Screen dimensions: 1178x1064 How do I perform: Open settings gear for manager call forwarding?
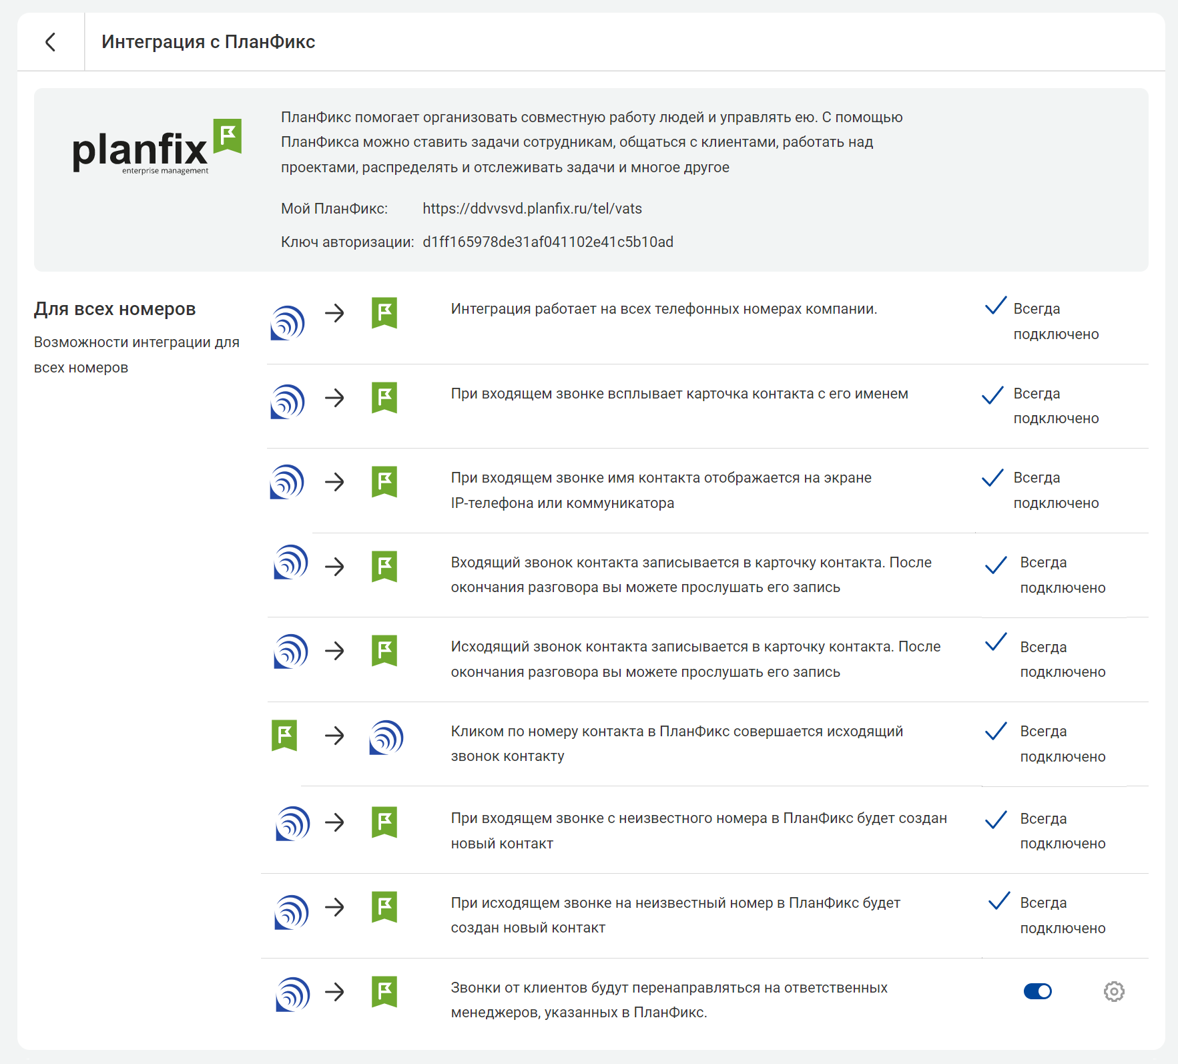tap(1114, 991)
